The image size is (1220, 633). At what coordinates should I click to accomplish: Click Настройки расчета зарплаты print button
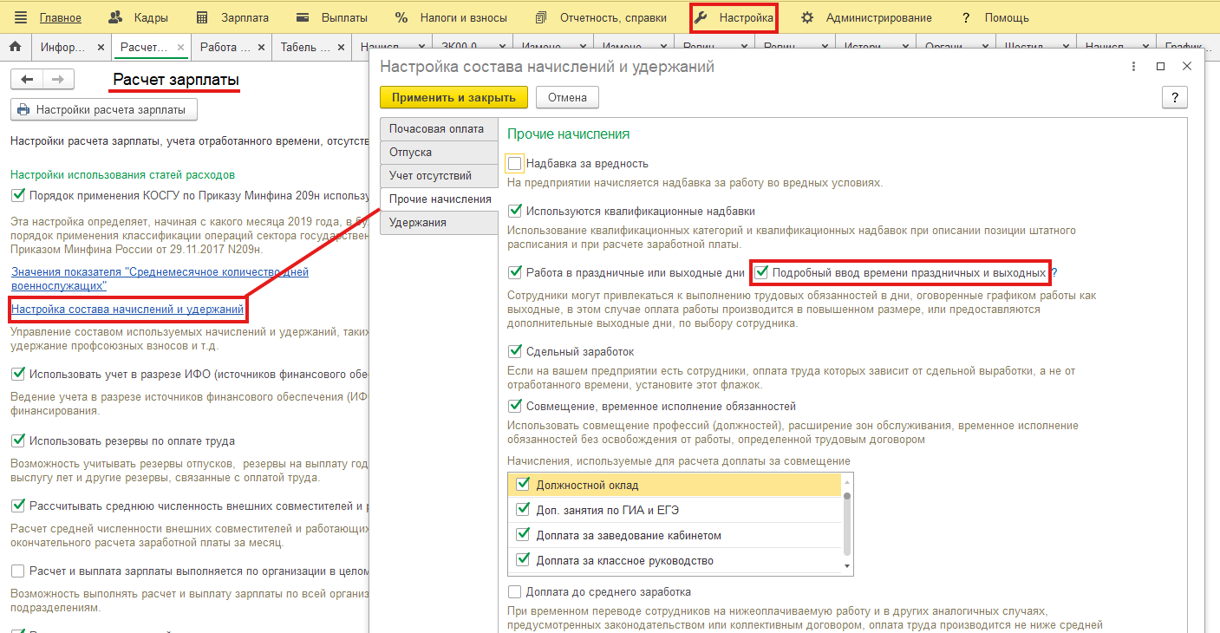pyautogui.click(x=104, y=109)
